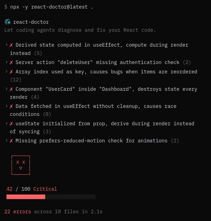
Task: Click the red X beside the prefers-reduced-motion error
Action: (x=11, y=141)
